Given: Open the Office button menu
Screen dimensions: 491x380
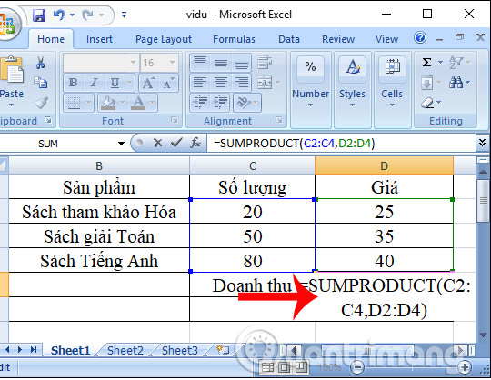Looking at the screenshot, I should coord(8,25).
